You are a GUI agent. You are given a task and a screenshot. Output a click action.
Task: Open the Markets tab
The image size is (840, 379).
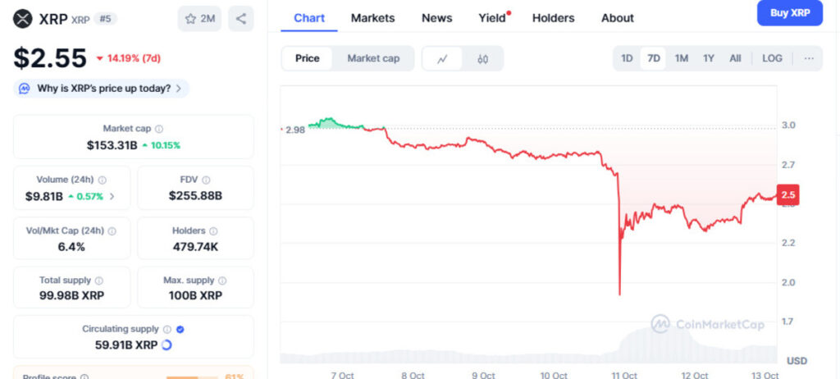(x=372, y=18)
